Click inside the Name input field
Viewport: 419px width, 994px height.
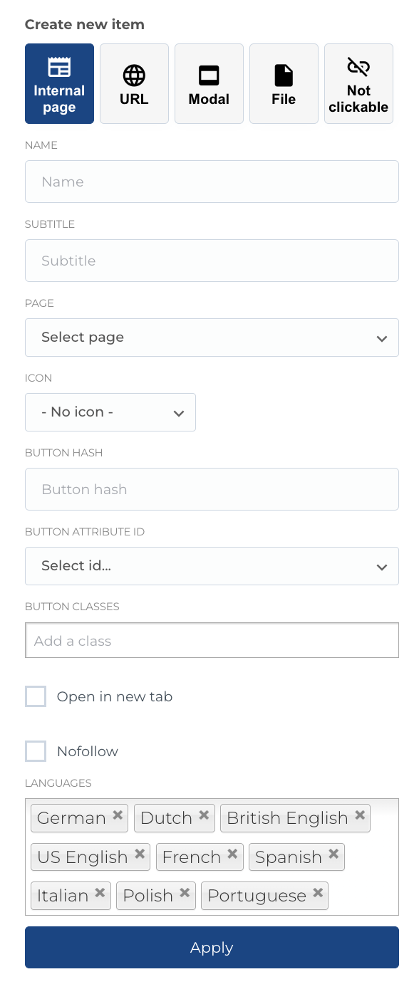coord(212,182)
